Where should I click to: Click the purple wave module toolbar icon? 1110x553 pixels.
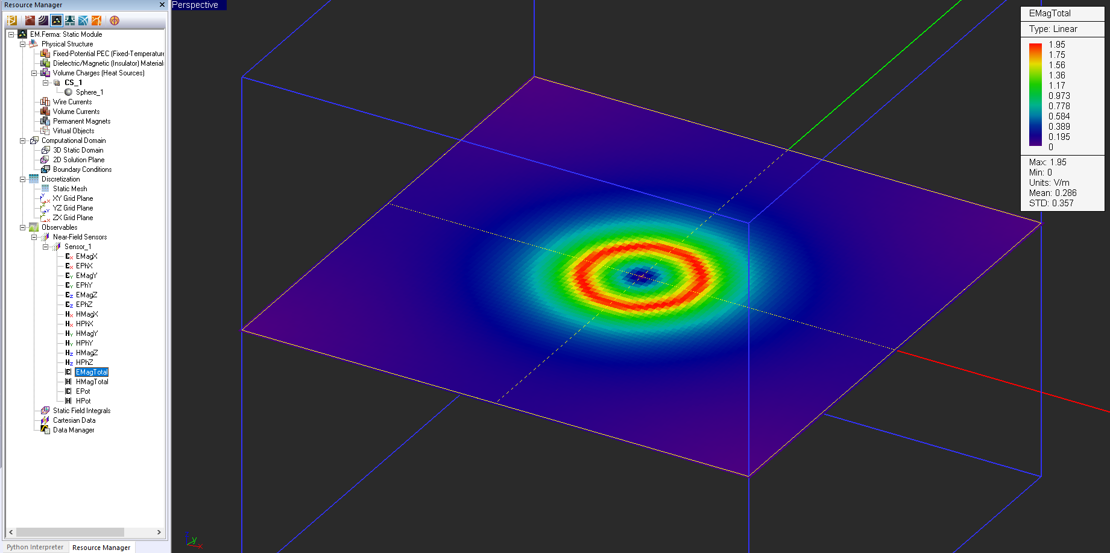(x=43, y=21)
